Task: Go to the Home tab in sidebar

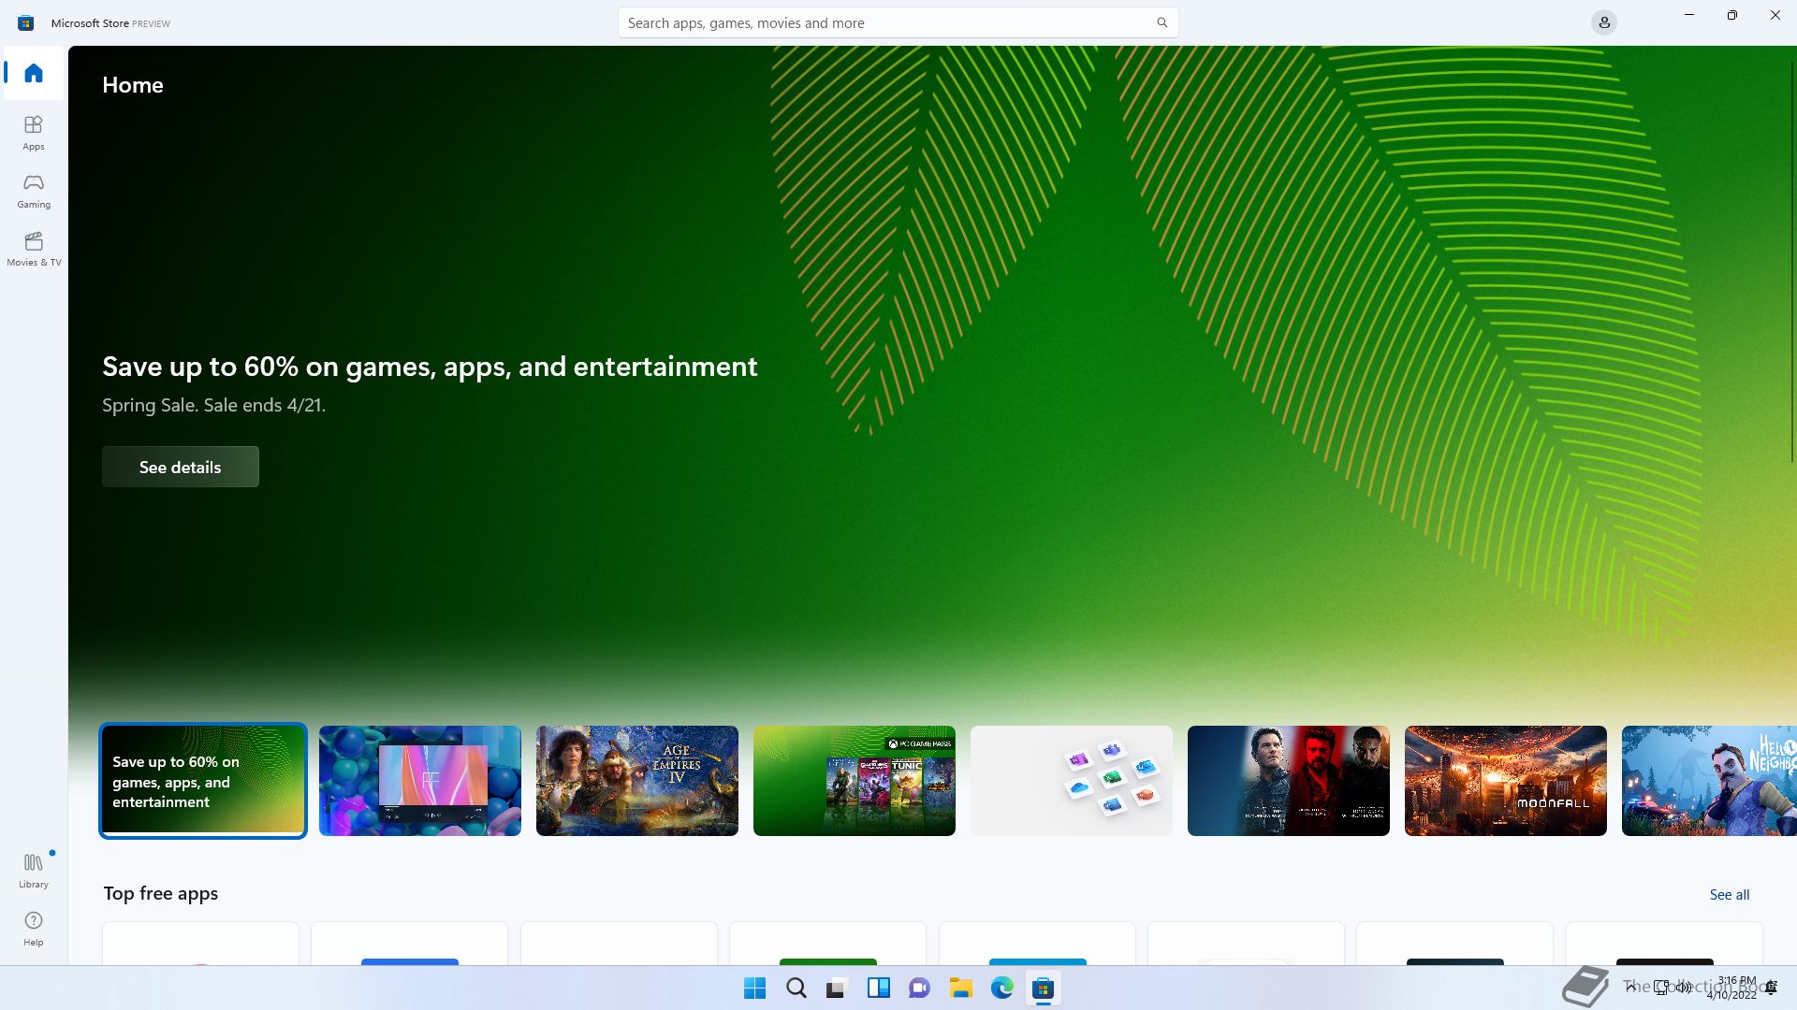Action: (x=34, y=73)
